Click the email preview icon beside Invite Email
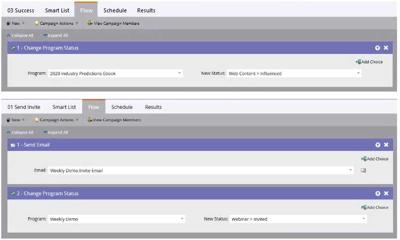This screenshot has width=400, height=240. click(x=363, y=170)
